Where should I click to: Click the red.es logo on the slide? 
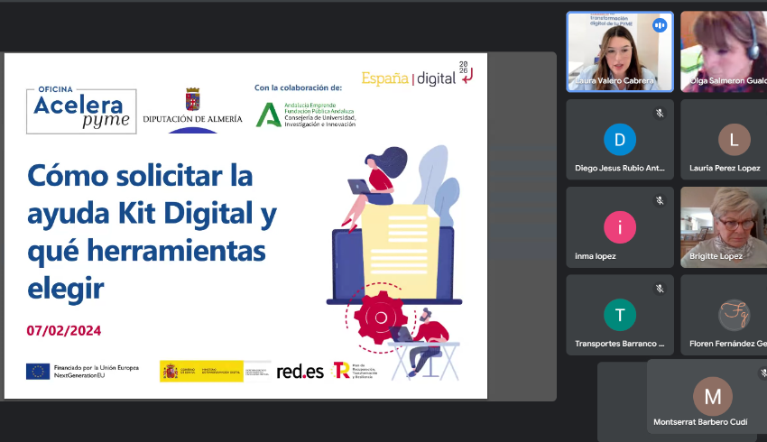tap(300, 372)
